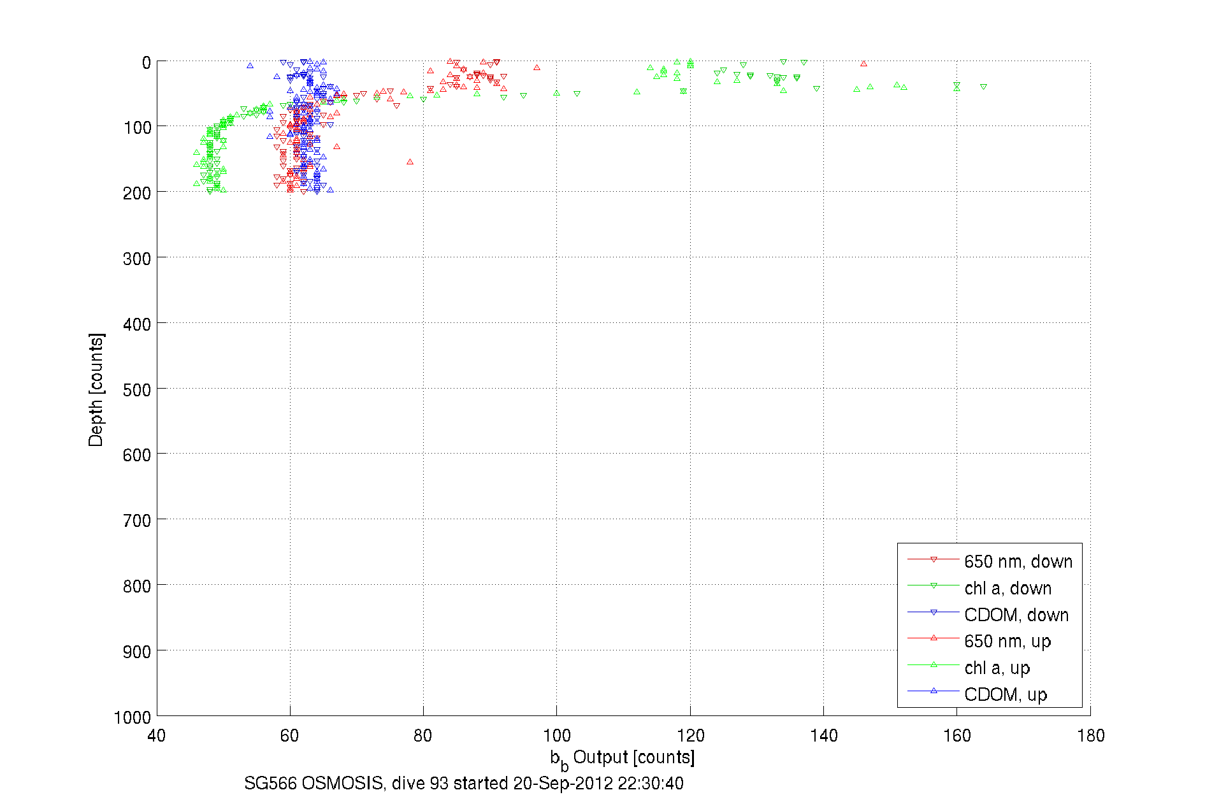Click the y-axis tick label 900

click(137, 652)
